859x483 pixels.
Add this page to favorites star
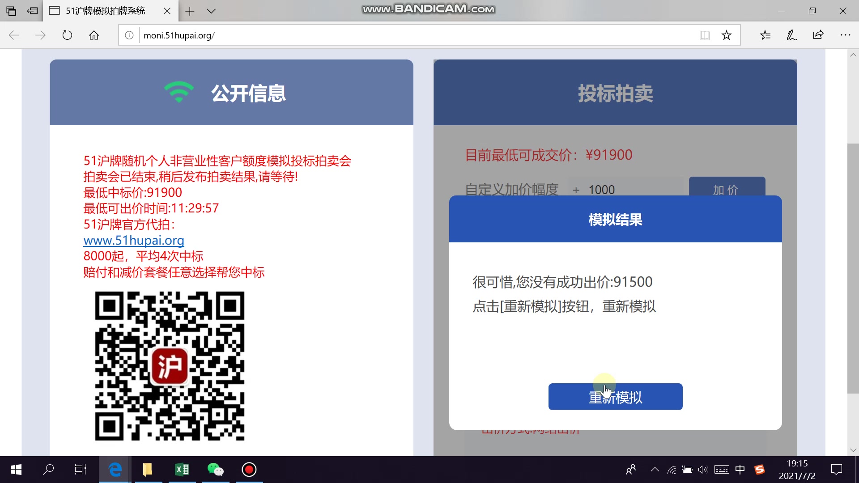(727, 35)
